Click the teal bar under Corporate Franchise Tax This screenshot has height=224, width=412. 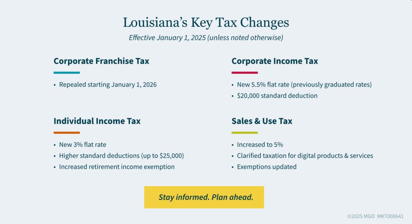67,73
